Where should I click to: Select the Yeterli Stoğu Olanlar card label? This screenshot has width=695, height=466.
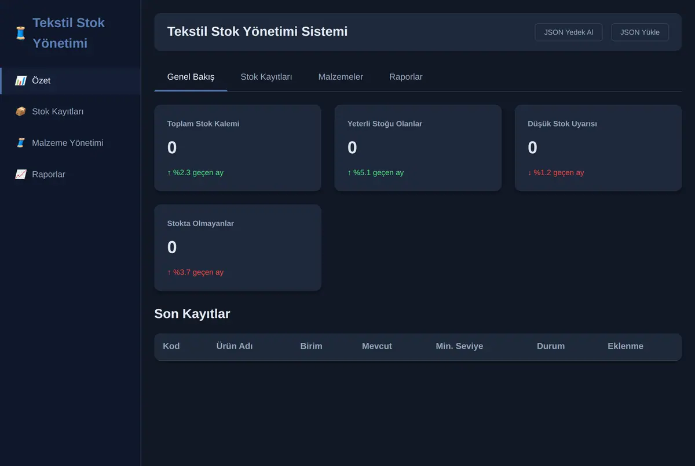[x=385, y=124]
